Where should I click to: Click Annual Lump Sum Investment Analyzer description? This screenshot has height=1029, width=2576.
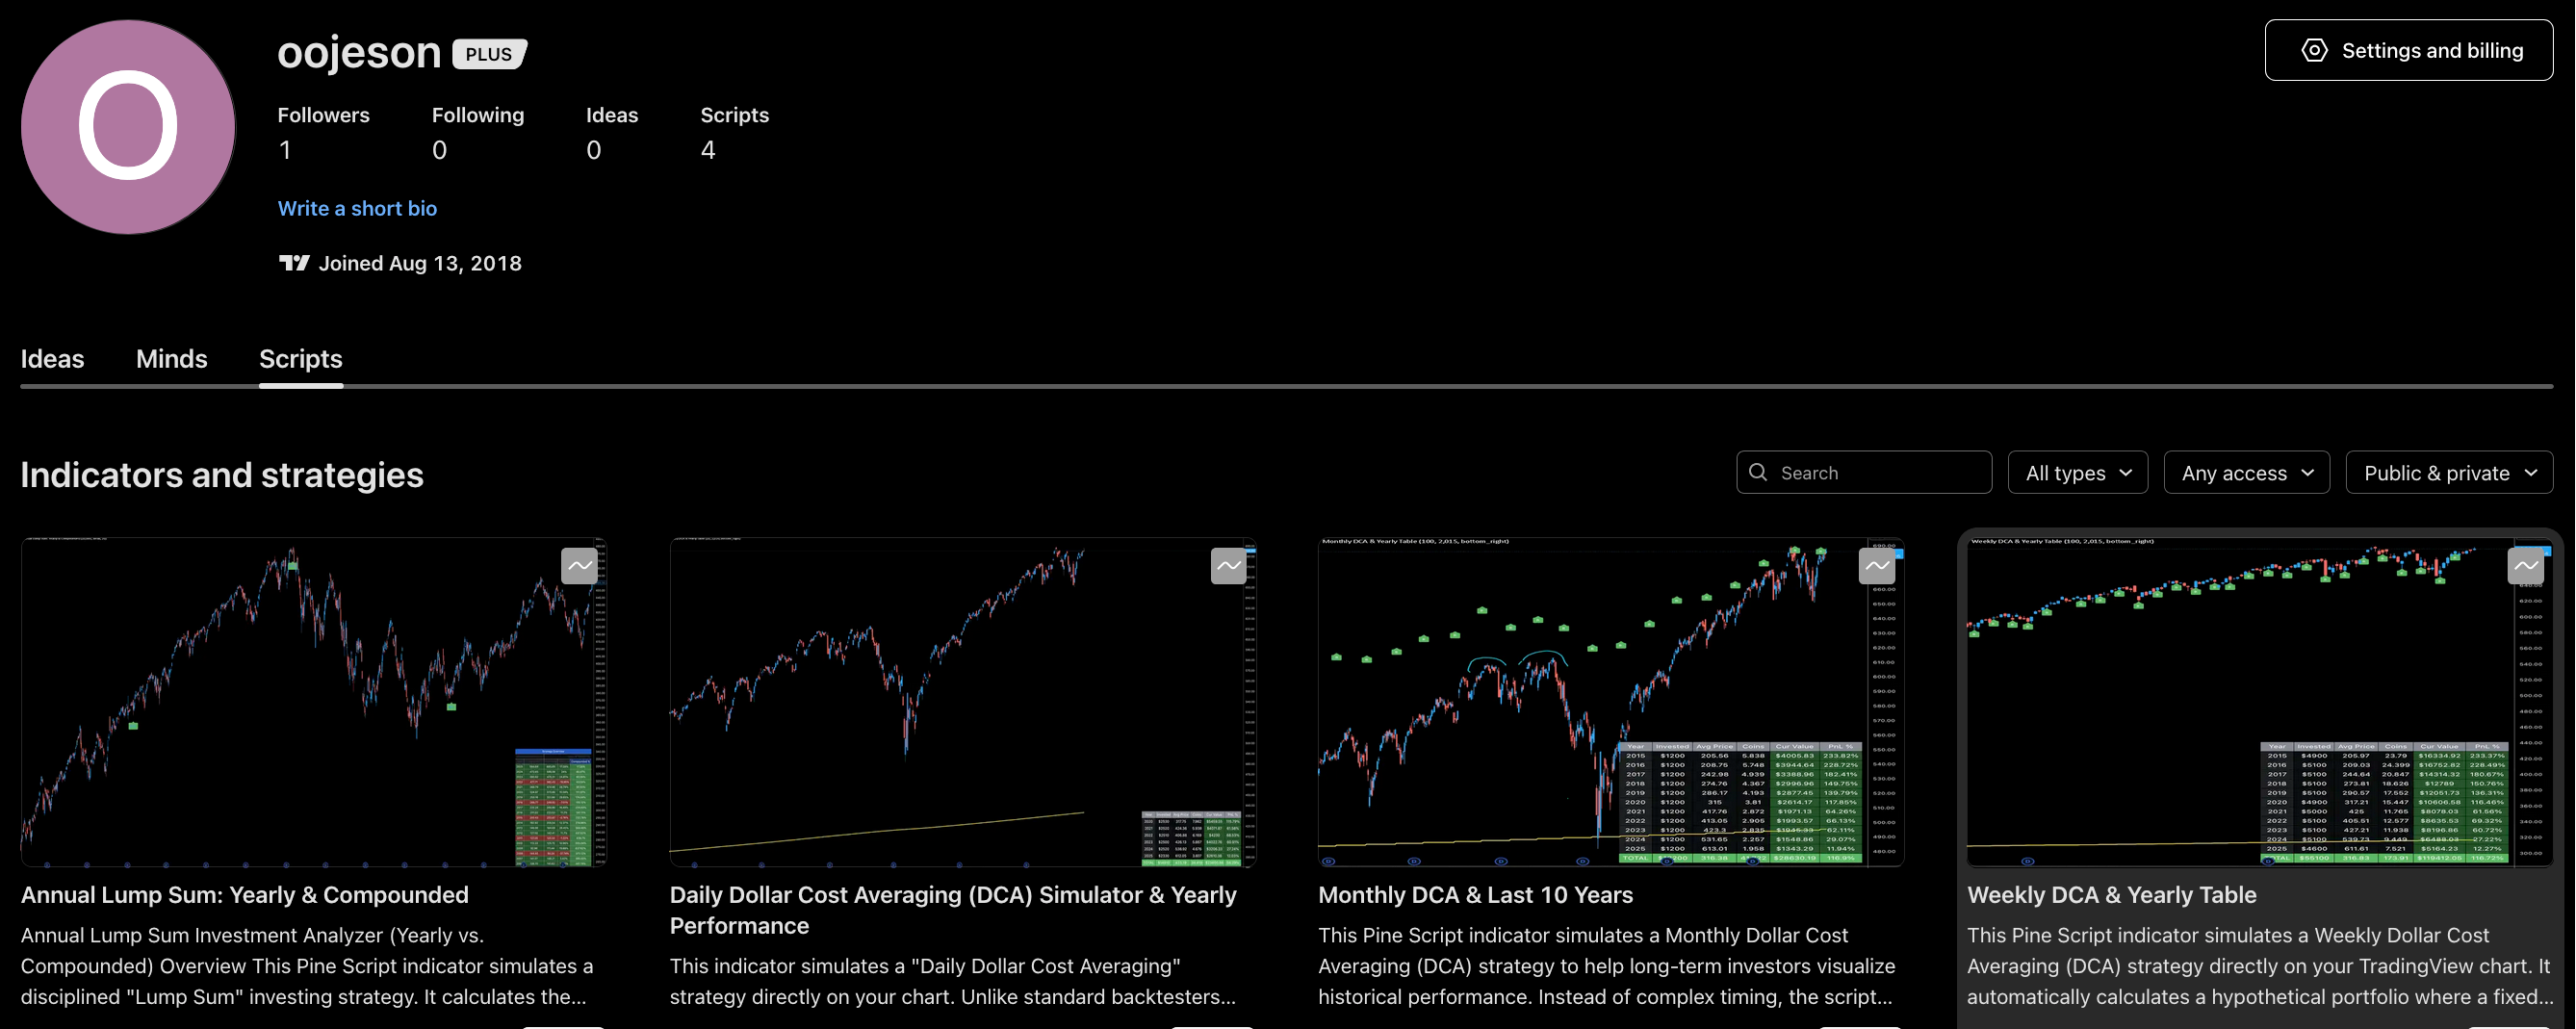coord(308,966)
